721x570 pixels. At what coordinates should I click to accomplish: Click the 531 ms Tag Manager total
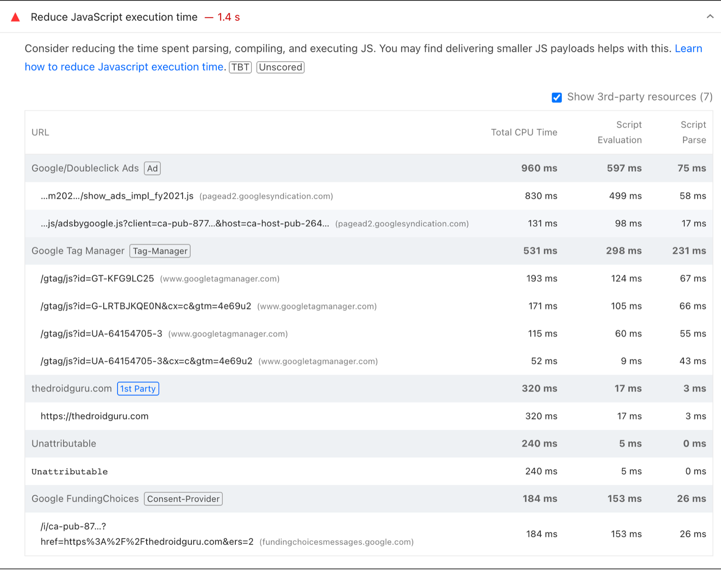pyautogui.click(x=540, y=251)
